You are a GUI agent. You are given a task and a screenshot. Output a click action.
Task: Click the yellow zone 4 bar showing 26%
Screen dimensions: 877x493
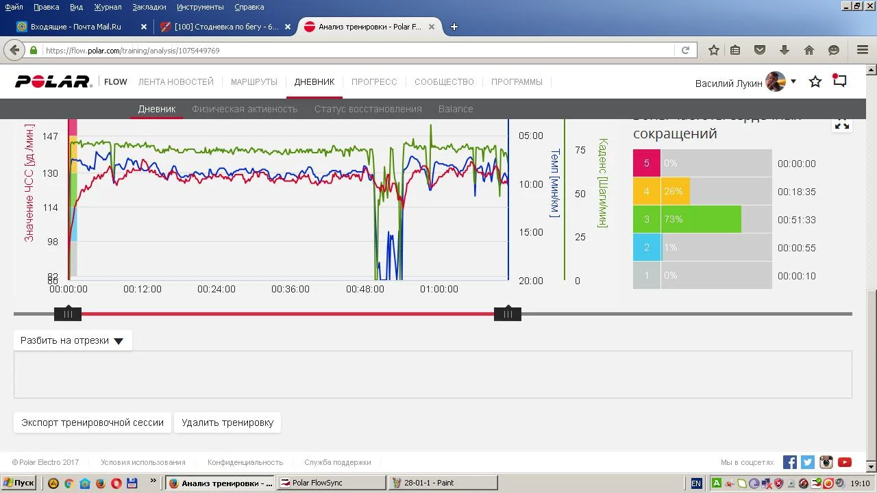click(676, 192)
